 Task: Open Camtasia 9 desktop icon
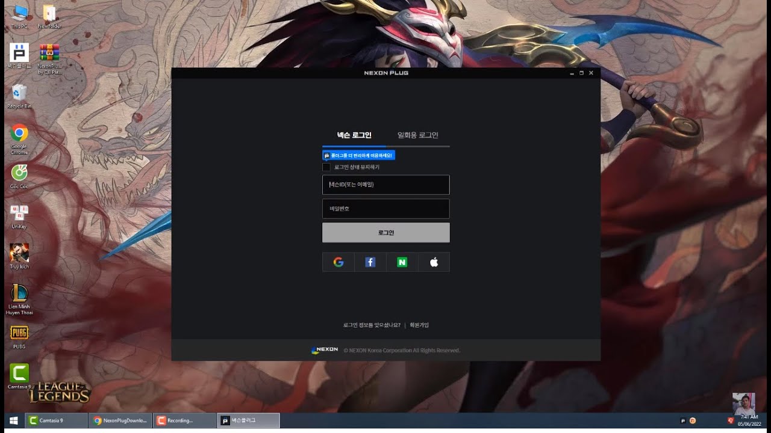click(19, 376)
